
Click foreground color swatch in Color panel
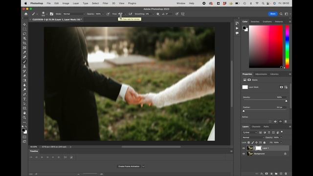245,28
